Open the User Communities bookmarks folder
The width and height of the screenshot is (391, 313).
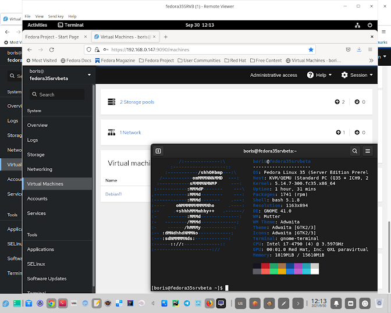(199, 61)
